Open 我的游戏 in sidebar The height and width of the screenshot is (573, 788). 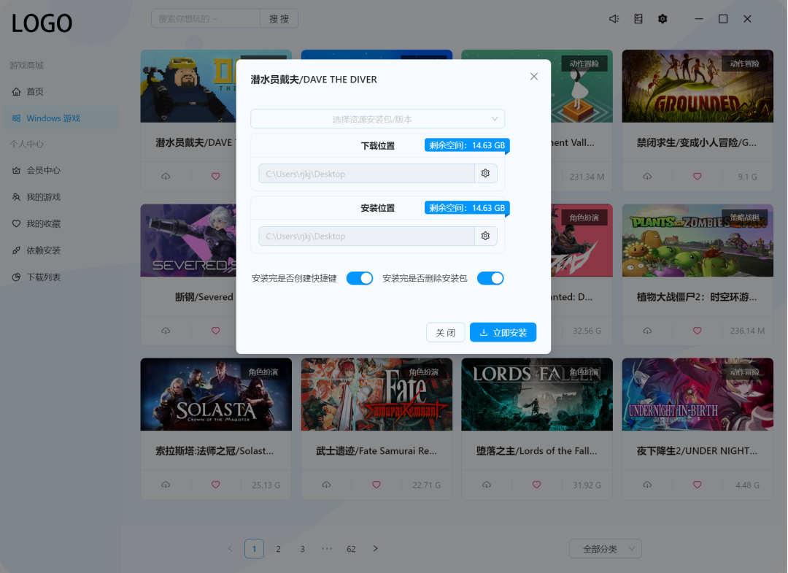tap(61, 197)
